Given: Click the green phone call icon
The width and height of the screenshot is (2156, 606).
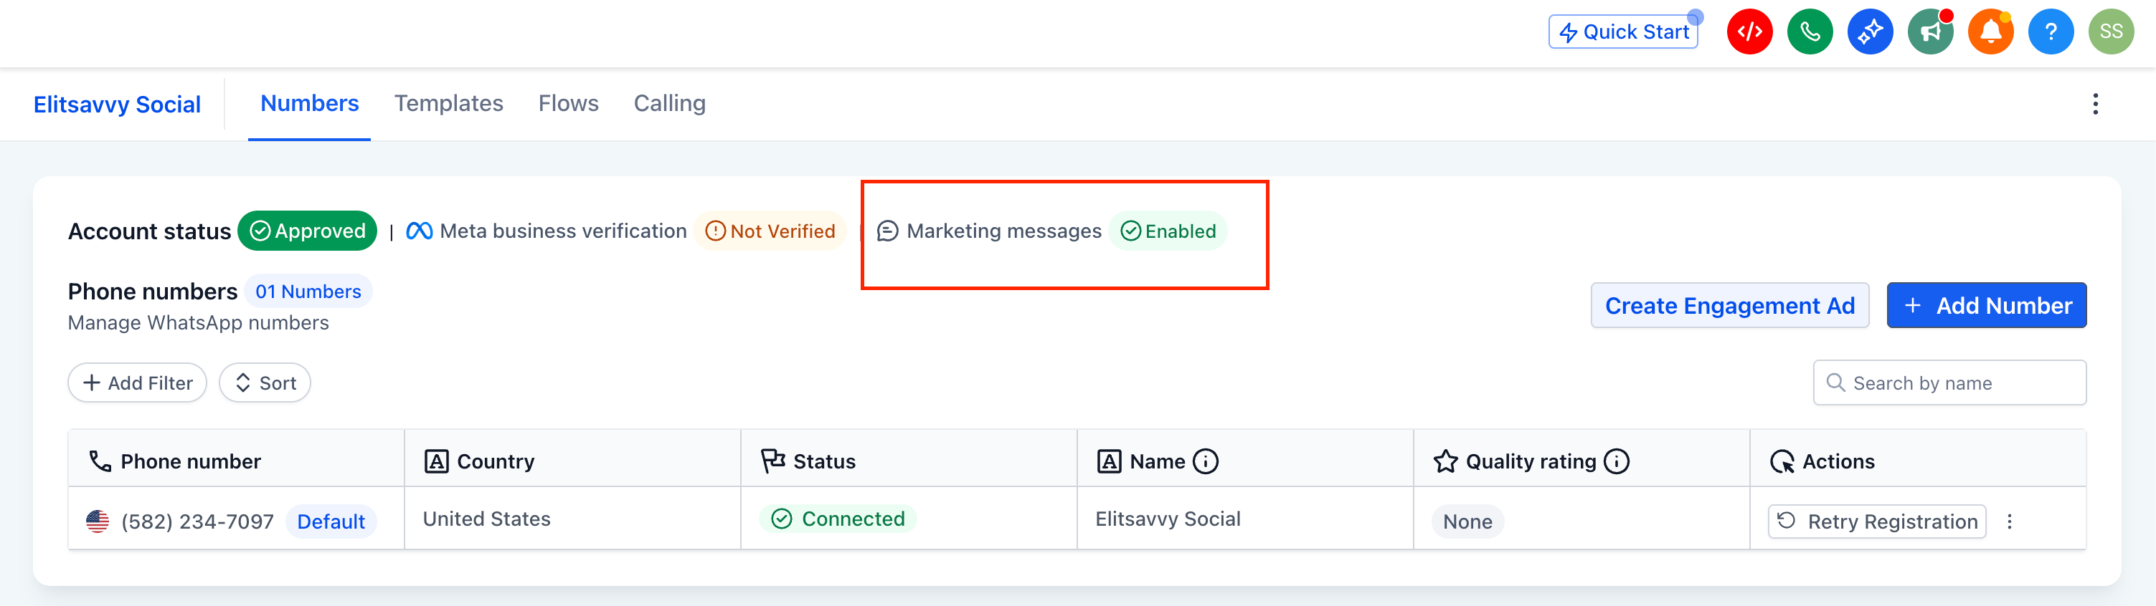Looking at the screenshot, I should pos(1810,32).
